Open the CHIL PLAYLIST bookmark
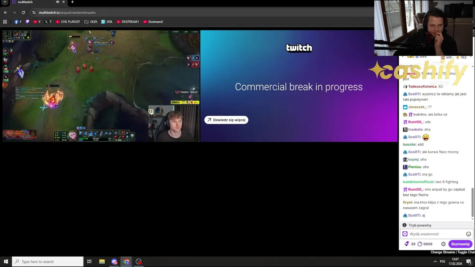475x267 pixels. click(x=68, y=22)
